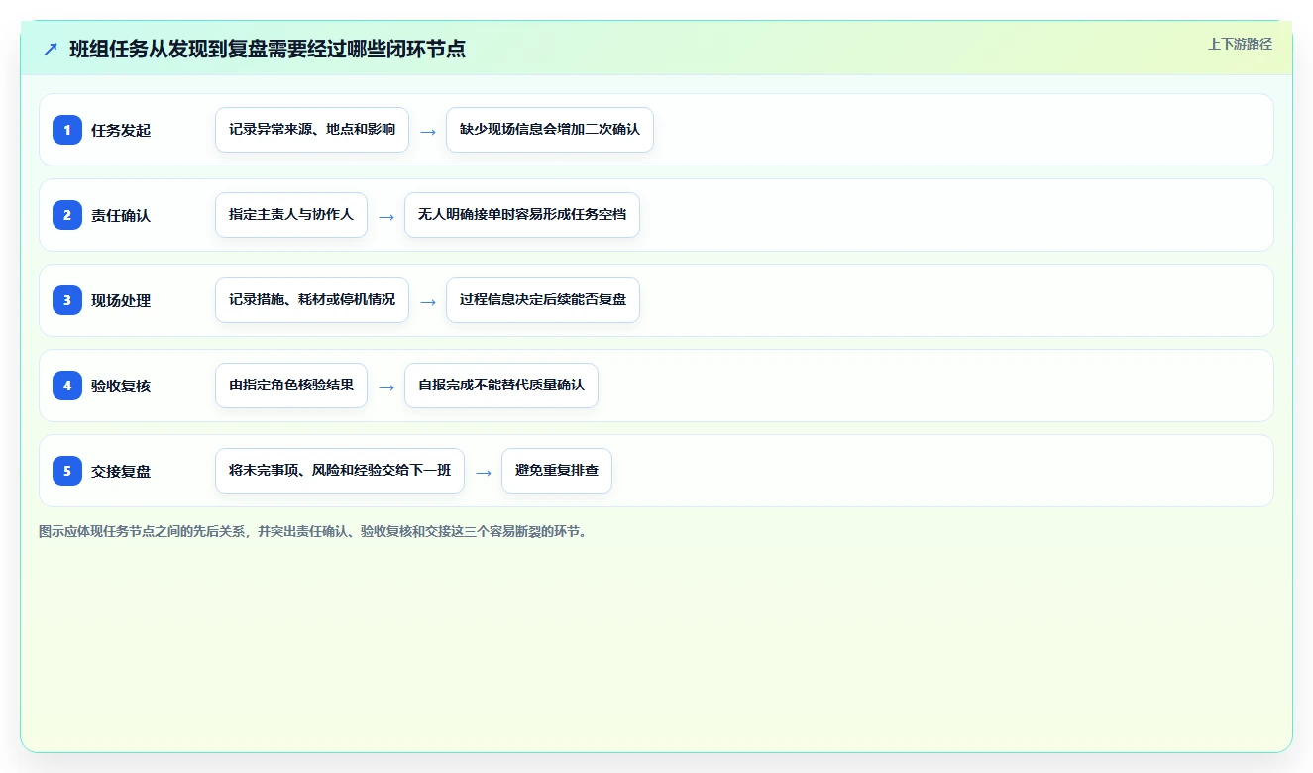Click the 记录措施、耗材或停机情况 box
Image resolution: width=1313 pixels, height=773 pixels.
pyautogui.click(x=312, y=300)
